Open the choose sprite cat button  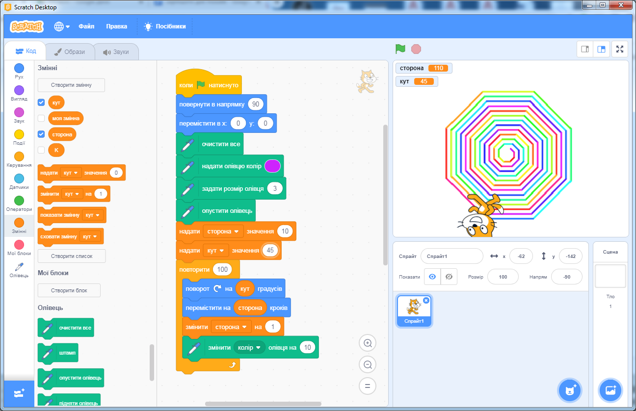click(570, 391)
